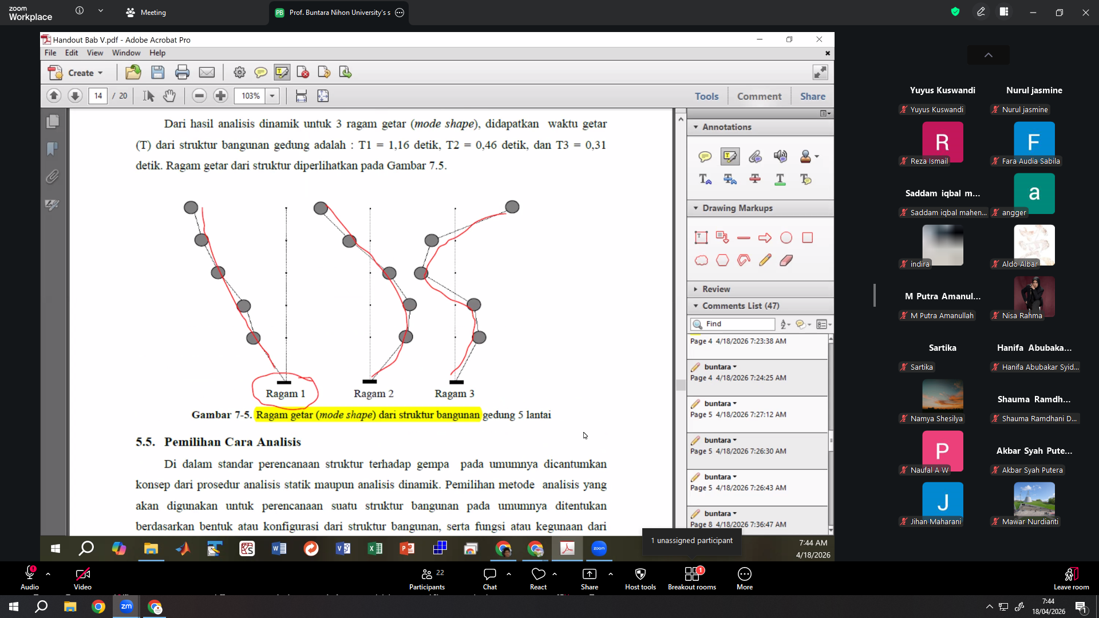This screenshot has height=618, width=1099.
Task: Expand the Review section
Action: (x=695, y=290)
